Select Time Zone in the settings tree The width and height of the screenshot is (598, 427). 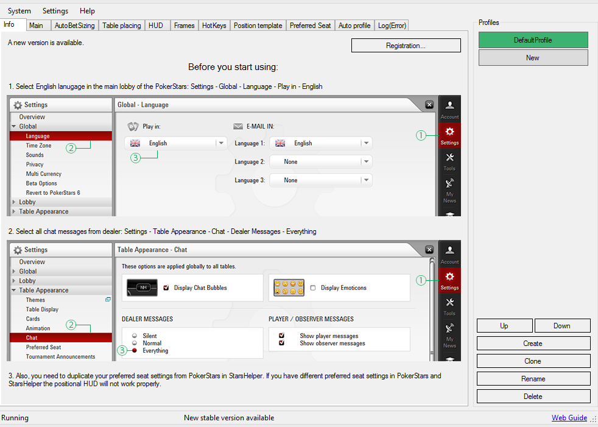[x=38, y=146]
